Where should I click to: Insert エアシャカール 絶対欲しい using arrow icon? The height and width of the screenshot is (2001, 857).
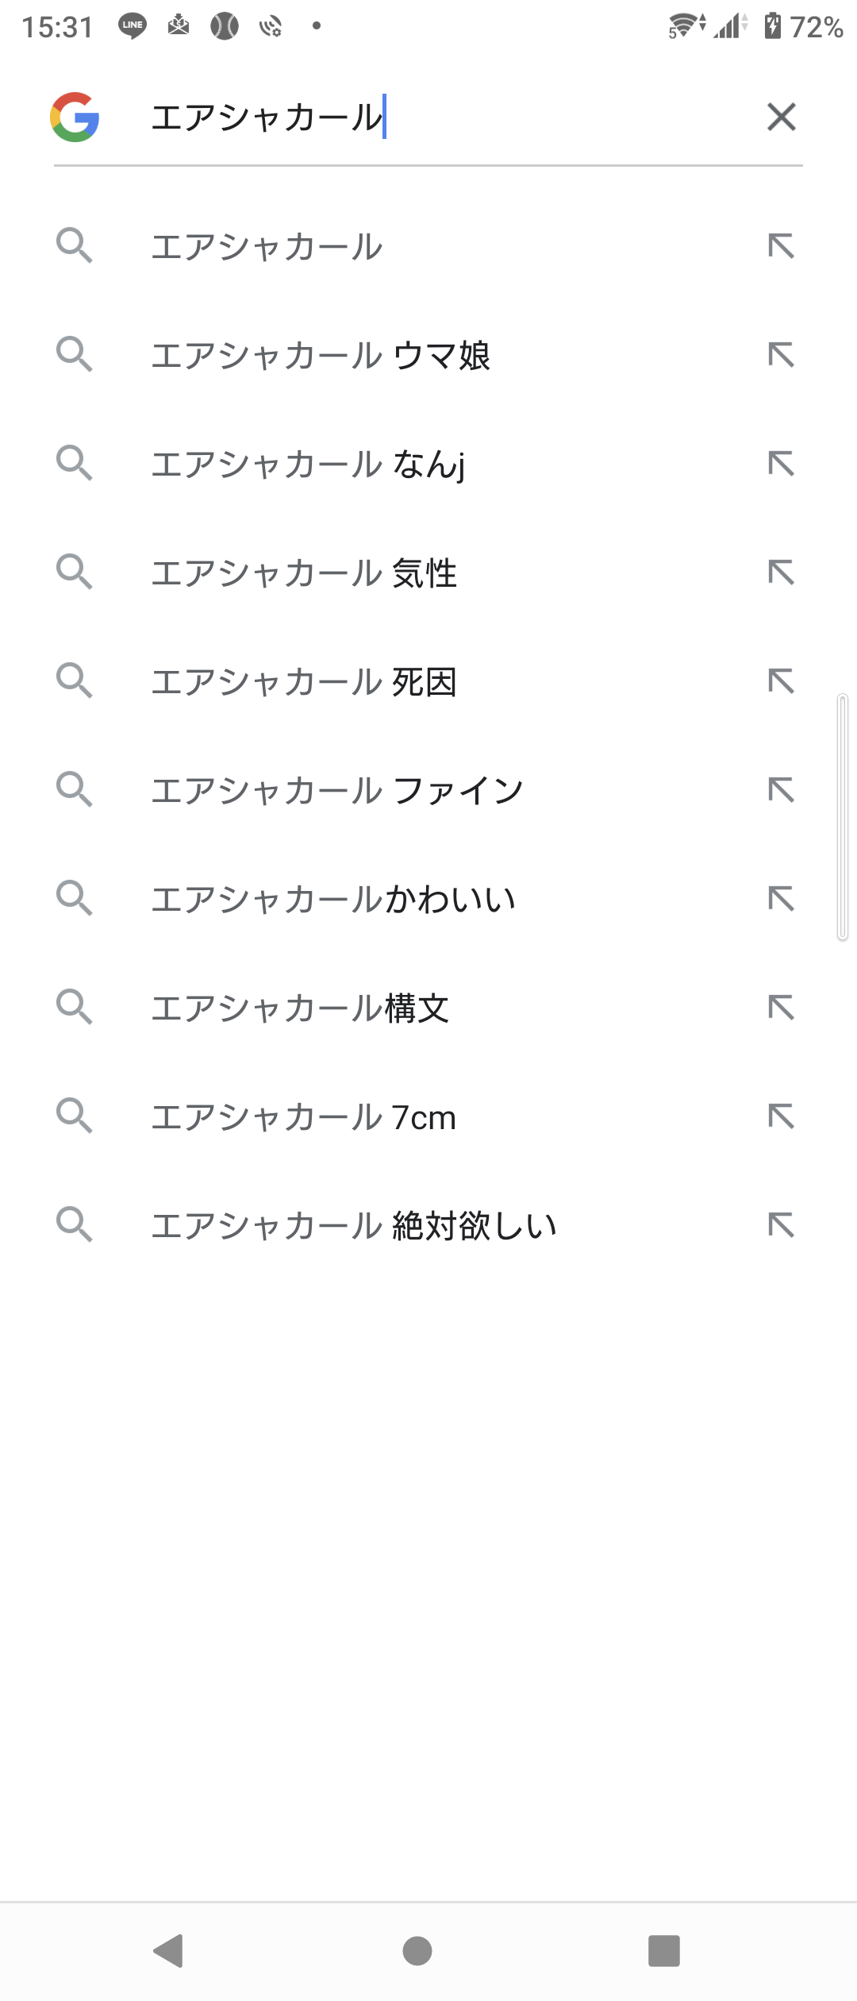coord(781,1225)
